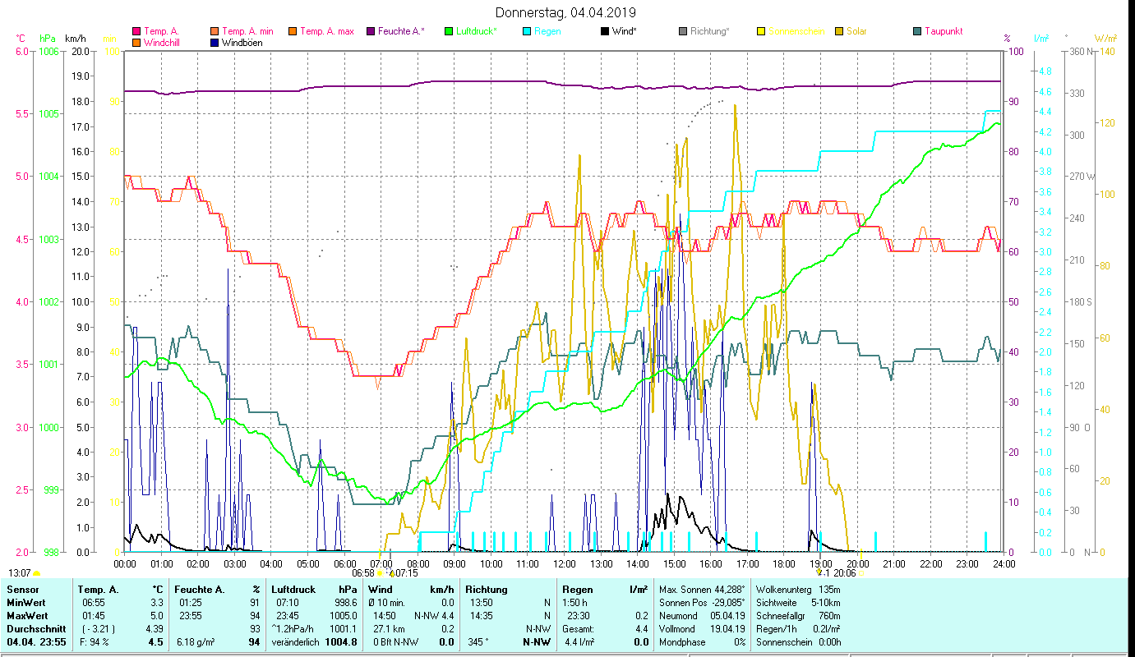Click the MaxWert row label
Image resolution: width=1135 pixels, height=657 pixels.
point(29,614)
